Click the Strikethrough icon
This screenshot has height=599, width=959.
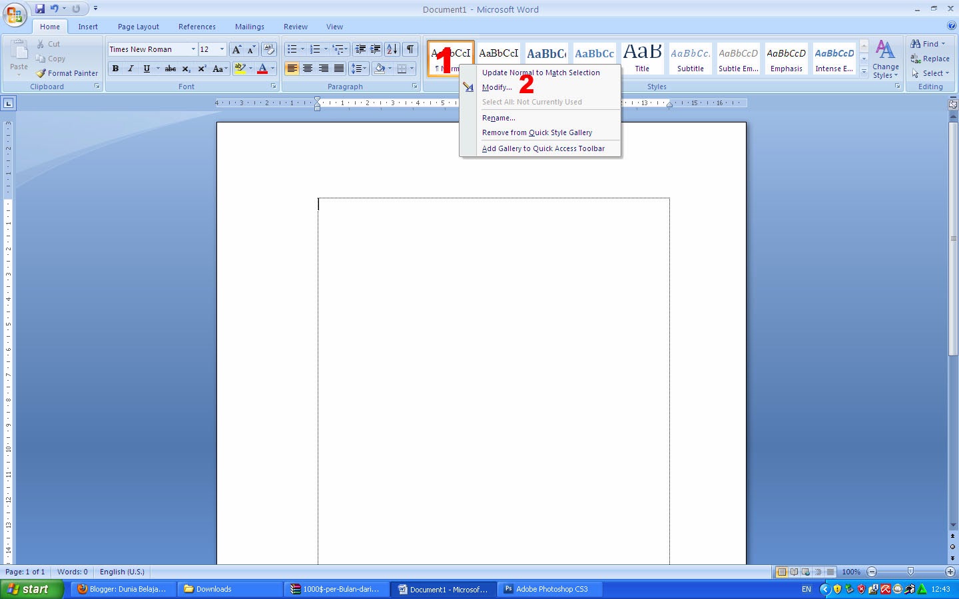[x=170, y=68]
